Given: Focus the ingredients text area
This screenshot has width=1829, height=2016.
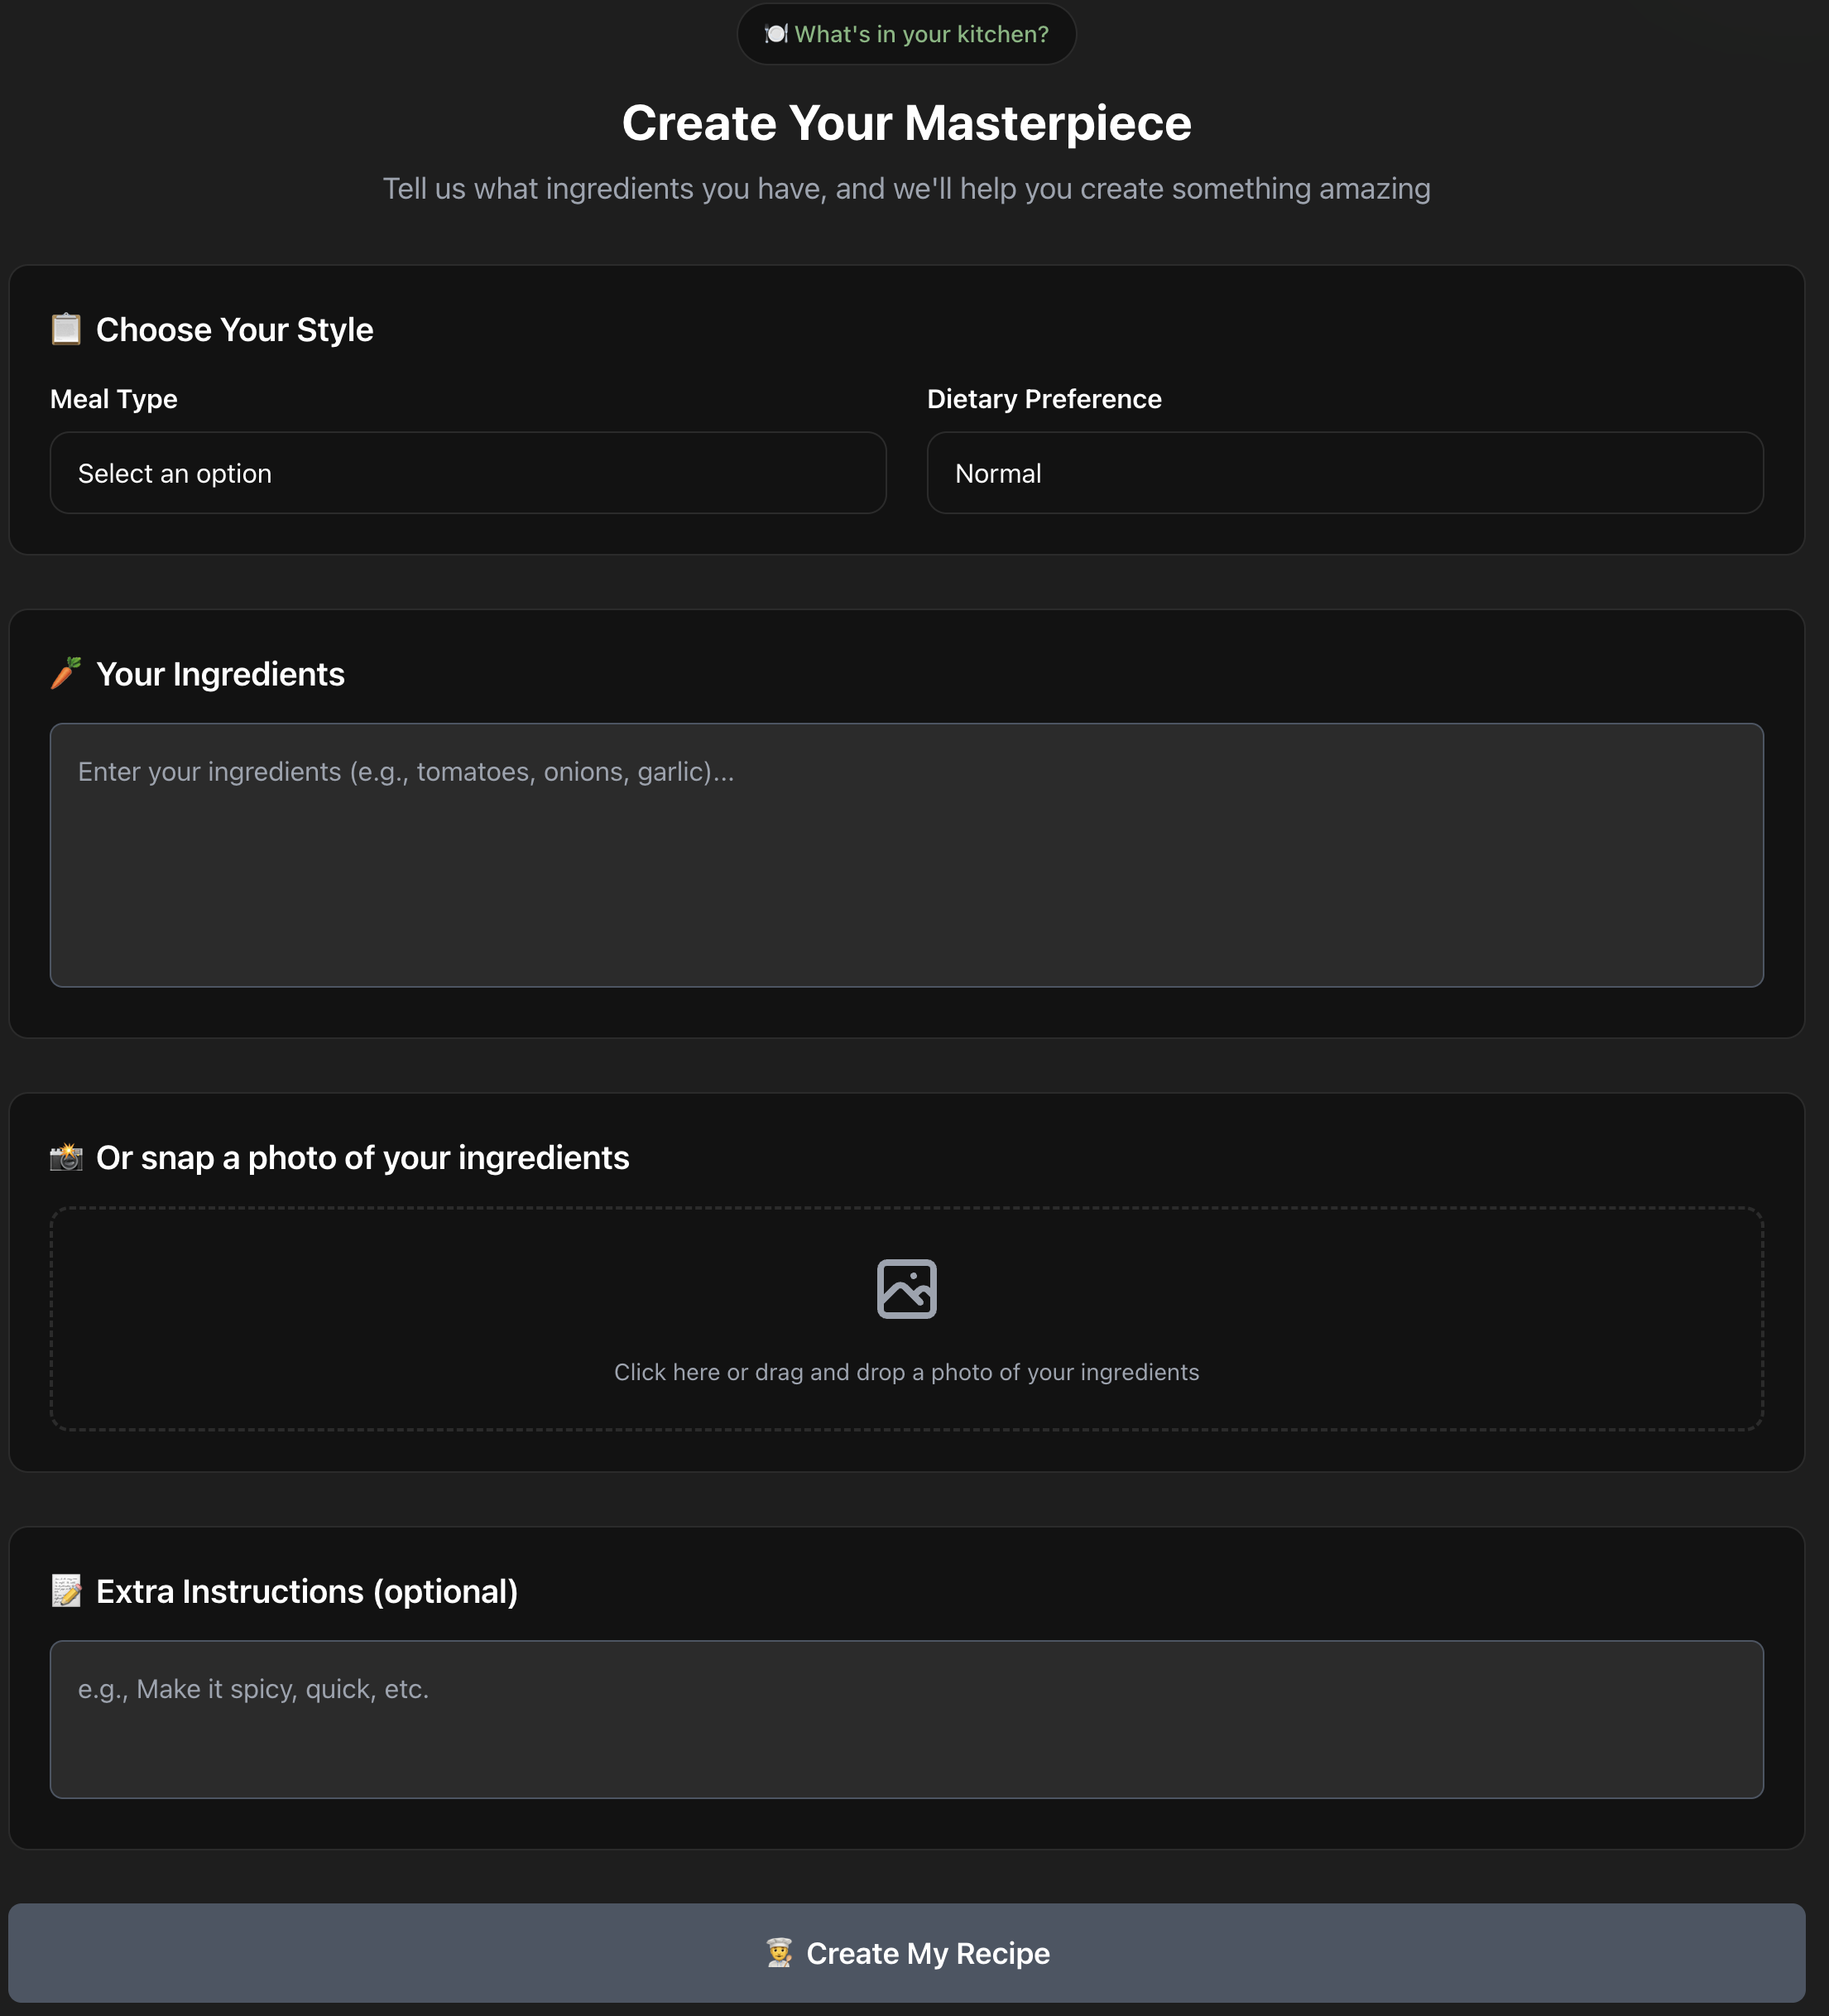Looking at the screenshot, I should (x=906, y=855).
